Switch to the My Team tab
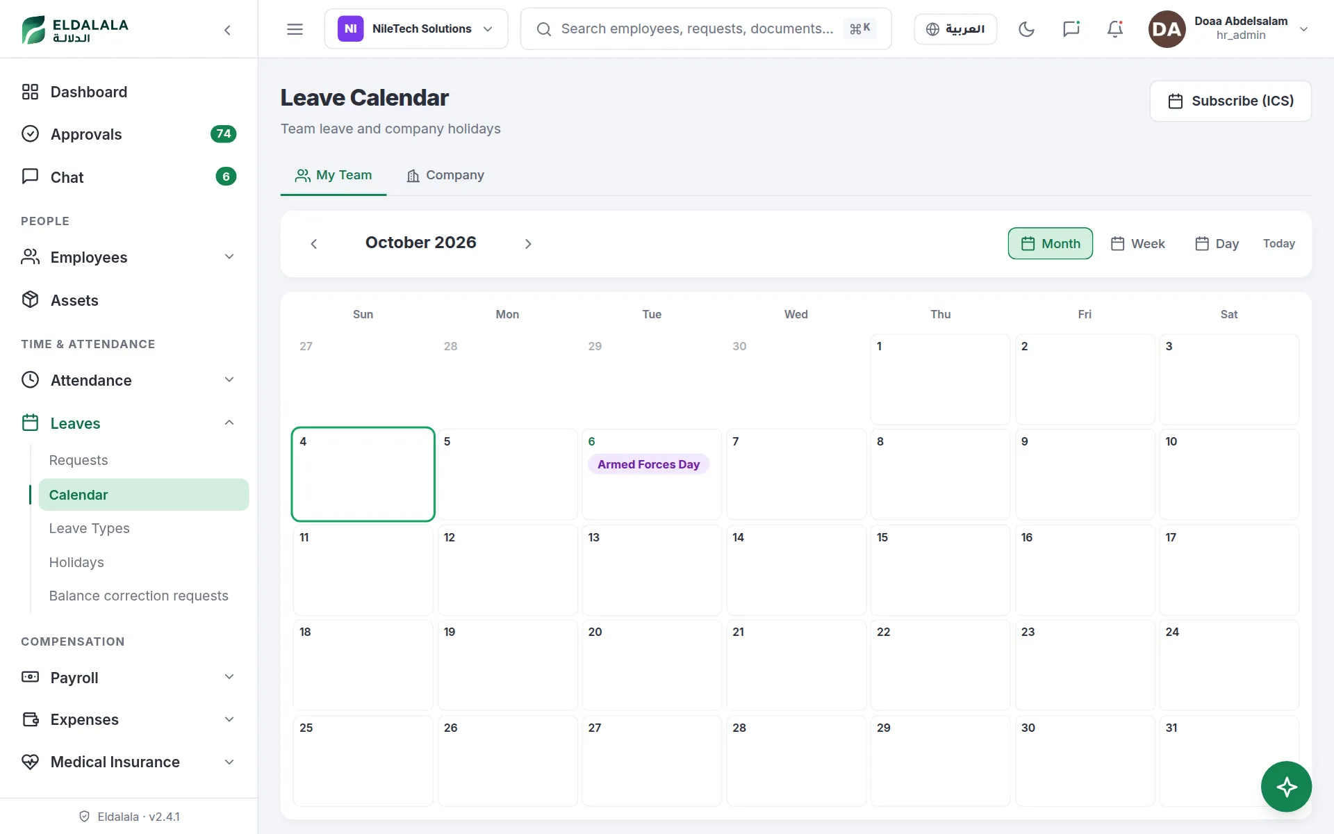 (x=333, y=176)
